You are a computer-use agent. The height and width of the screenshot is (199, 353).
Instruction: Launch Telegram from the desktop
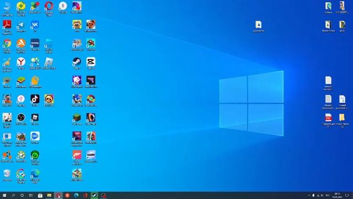click(x=21, y=26)
